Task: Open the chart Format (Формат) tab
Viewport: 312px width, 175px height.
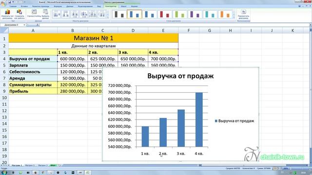Action: tap(135, 6)
